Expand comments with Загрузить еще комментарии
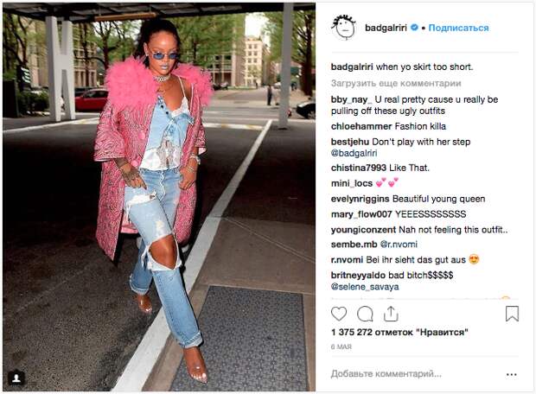 tap(396, 83)
